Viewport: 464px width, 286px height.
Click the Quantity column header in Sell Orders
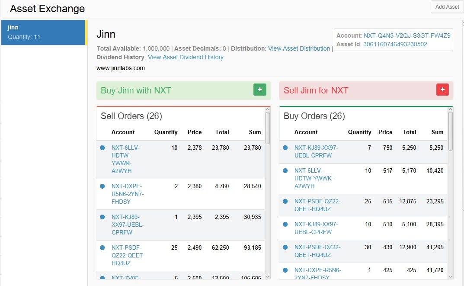[166, 132]
